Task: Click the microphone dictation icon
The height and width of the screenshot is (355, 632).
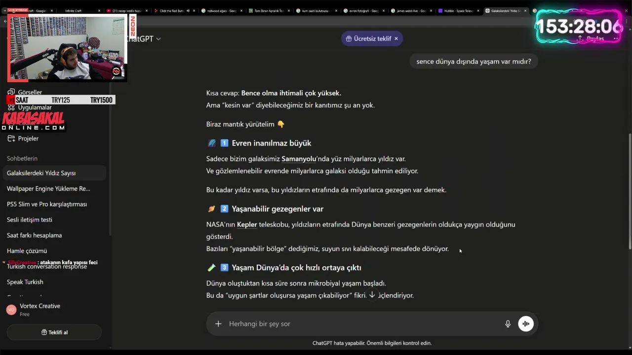Action: [508, 324]
